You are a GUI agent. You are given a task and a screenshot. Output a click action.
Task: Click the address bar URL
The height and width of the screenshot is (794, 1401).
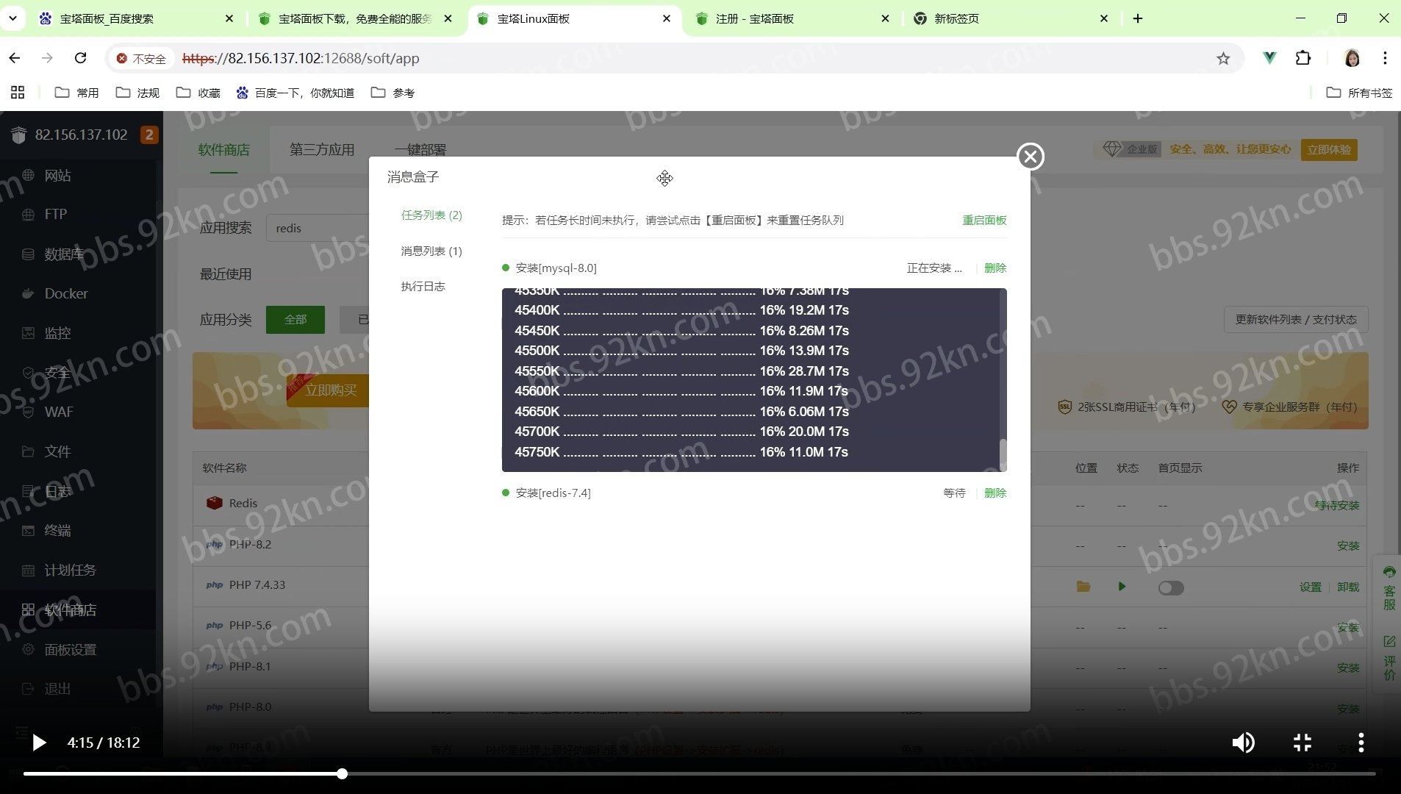[301, 58]
